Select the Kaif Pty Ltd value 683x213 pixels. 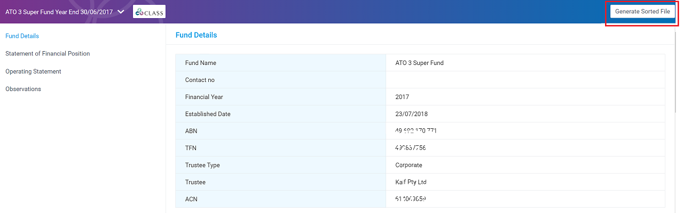(x=411, y=182)
